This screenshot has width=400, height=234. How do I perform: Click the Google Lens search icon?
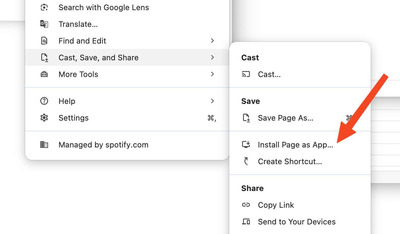[44, 7]
